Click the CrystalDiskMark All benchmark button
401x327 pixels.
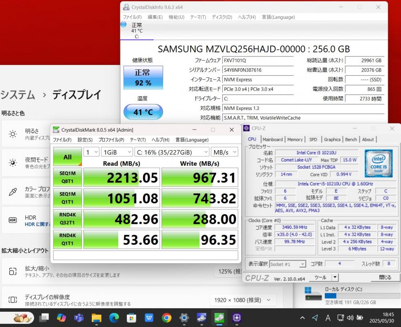coord(67,156)
